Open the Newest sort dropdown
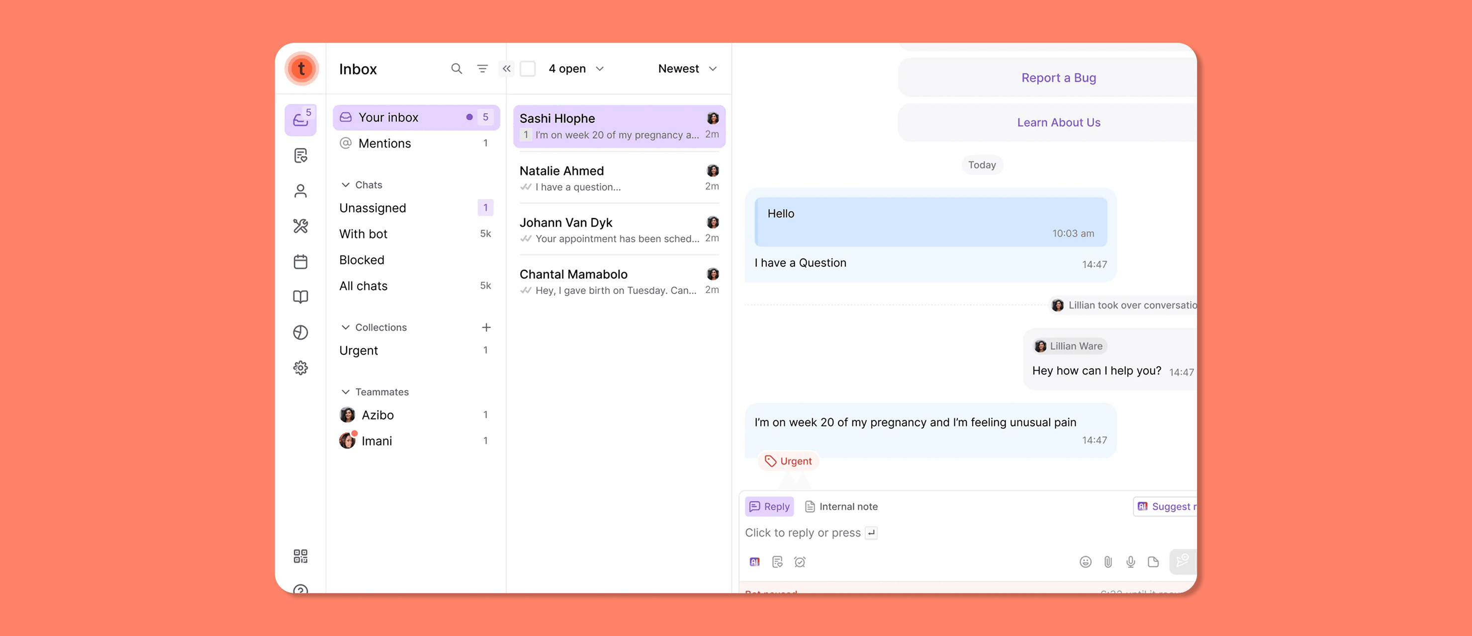 pyautogui.click(x=687, y=69)
